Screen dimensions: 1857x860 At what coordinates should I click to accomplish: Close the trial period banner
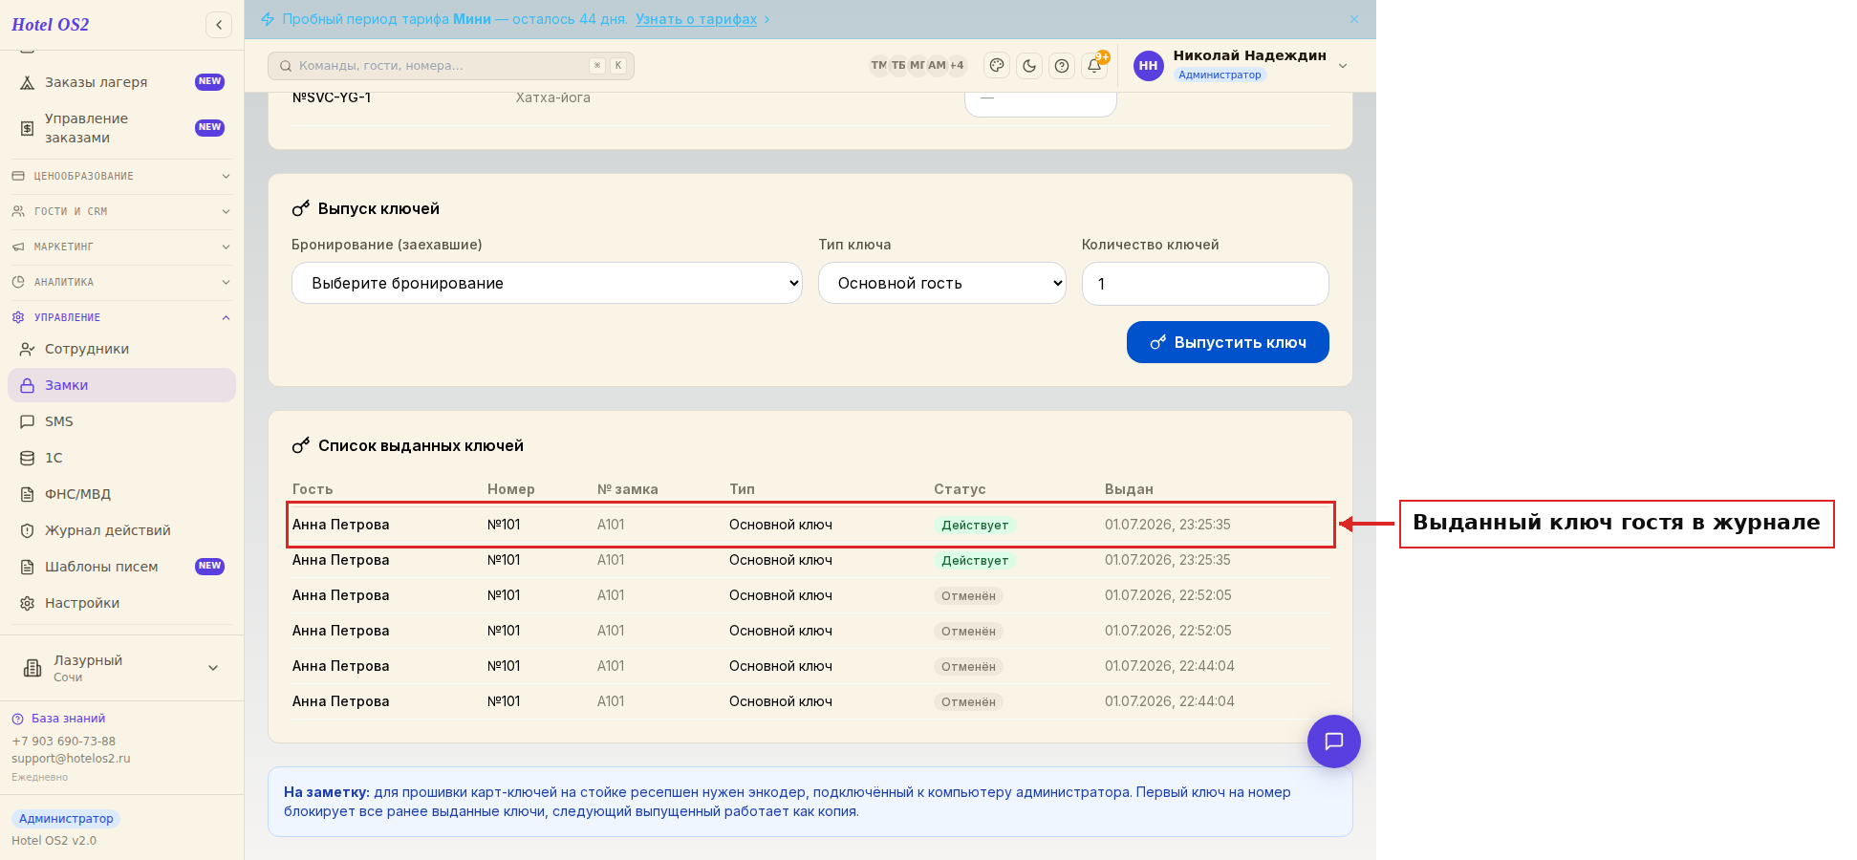click(x=1354, y=19)
